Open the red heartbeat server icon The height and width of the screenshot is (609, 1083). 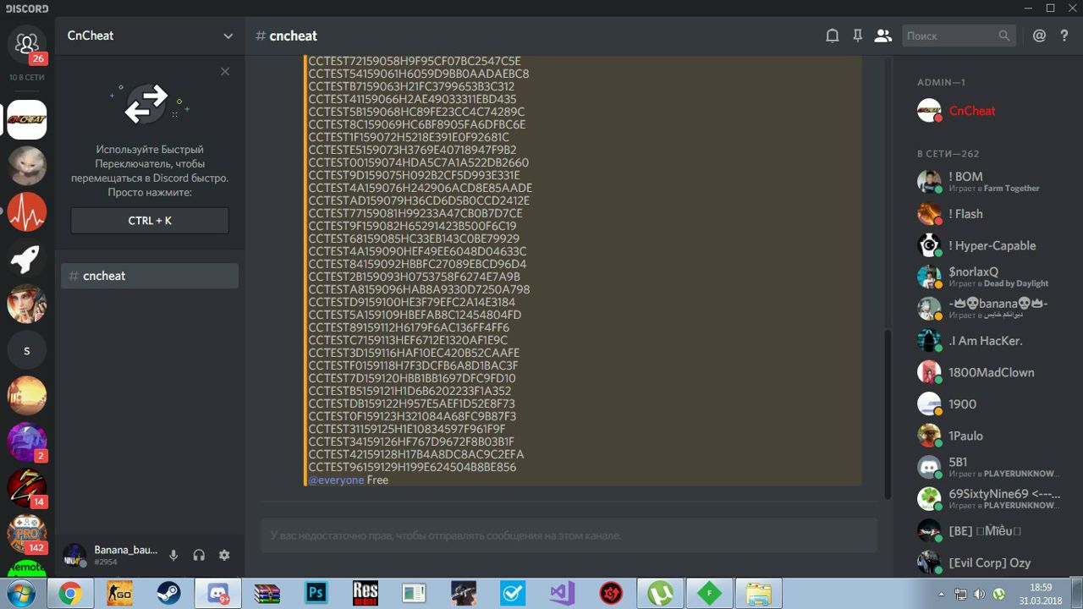point(26,212)
